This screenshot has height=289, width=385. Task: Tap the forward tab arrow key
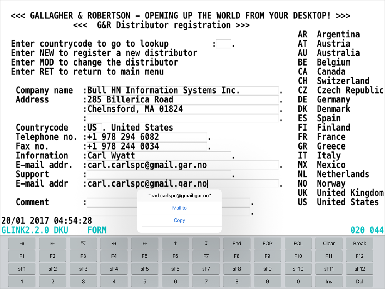pos(22,243)
